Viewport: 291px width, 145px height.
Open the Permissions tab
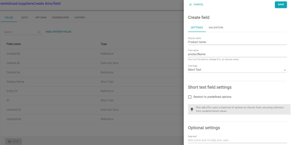coord(60,17)
